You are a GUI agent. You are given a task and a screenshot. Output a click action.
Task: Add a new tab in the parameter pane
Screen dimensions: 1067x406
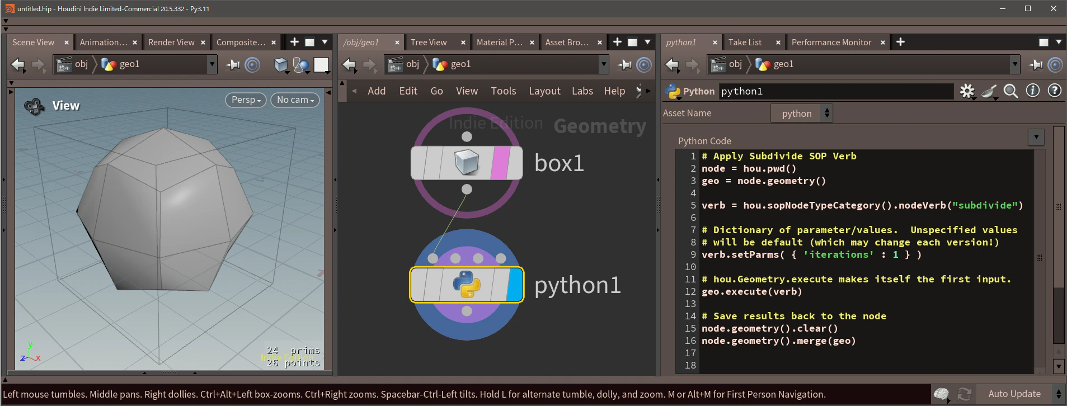coord(900,42)
